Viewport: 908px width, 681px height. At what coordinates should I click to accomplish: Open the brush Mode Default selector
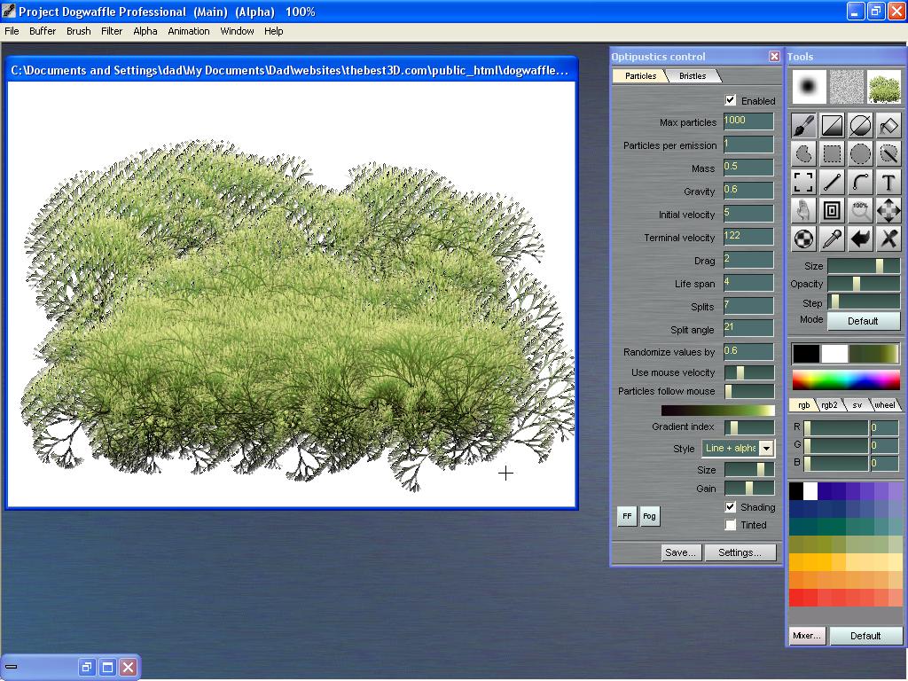[863, 321]
